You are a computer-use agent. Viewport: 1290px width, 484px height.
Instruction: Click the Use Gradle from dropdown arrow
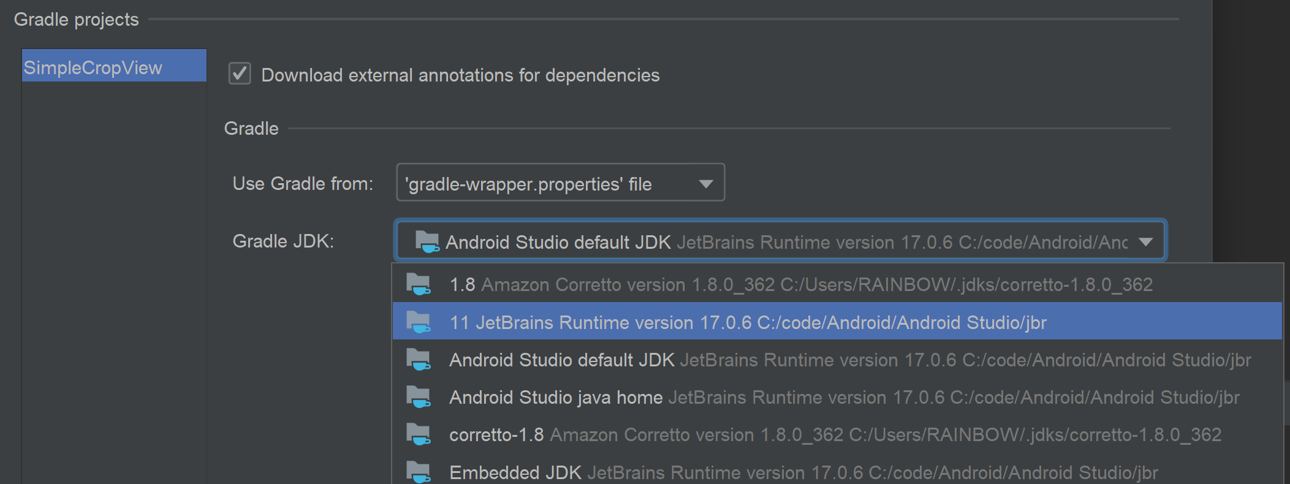point(706,184)
